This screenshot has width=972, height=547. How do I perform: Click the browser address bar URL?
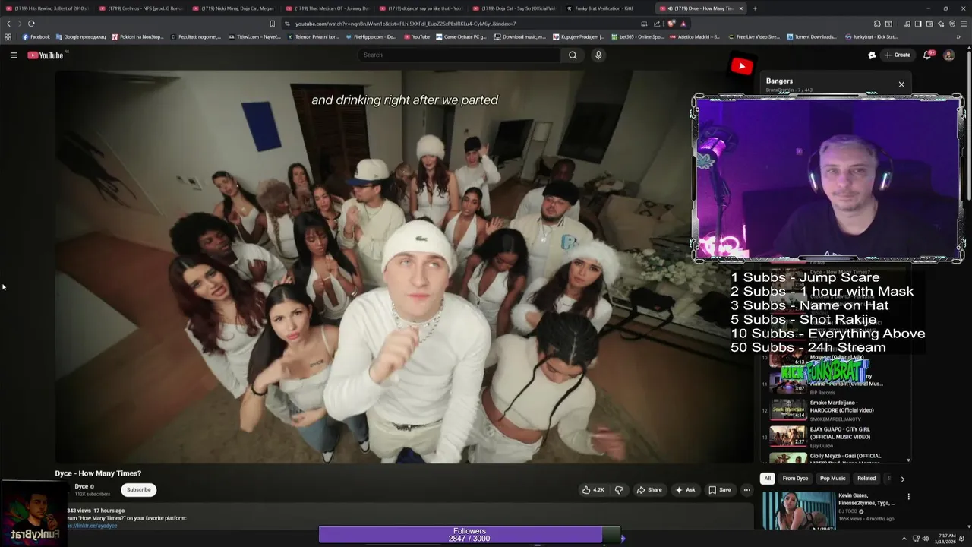406,24
